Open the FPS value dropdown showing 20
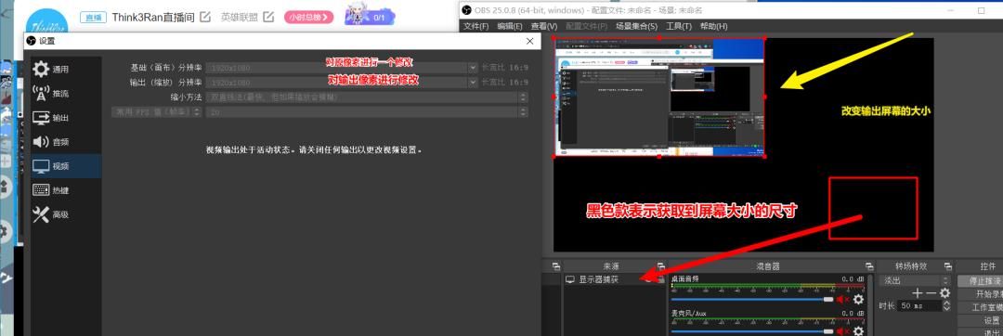Image resolution: width=1003 pixels, height=336 pixels. click(367, 111)
